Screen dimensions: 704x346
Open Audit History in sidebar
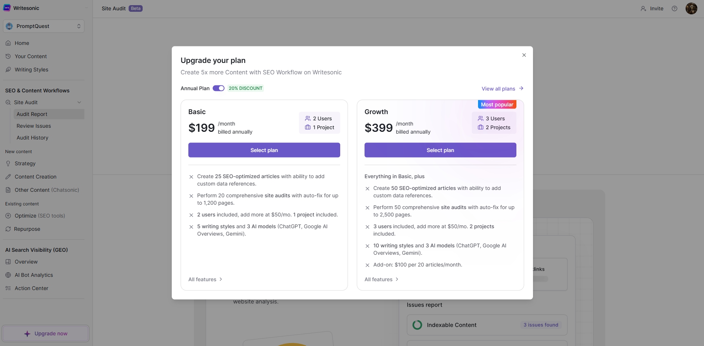tap(32, 138)
